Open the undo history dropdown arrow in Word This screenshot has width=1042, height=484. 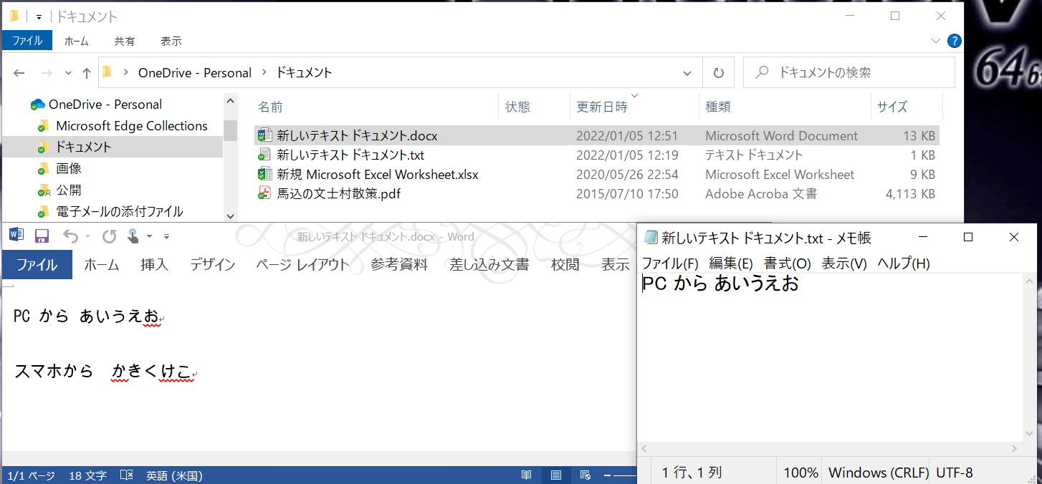[87, 236]
